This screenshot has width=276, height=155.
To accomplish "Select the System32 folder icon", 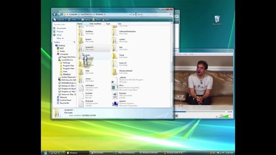I will tap(81, 48).
